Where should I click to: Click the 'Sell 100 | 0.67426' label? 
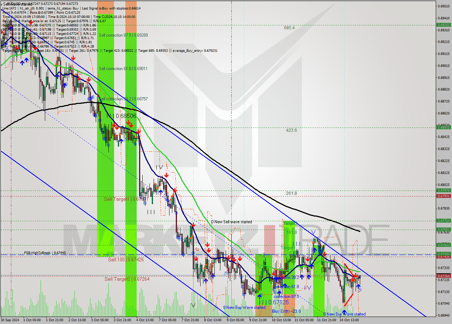tap(126, 260)
